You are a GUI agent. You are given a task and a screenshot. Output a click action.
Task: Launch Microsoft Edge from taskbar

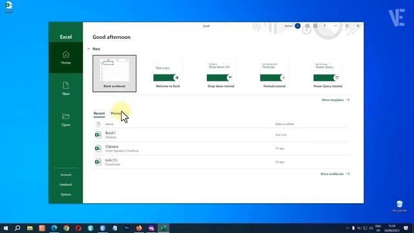(54, 228)
